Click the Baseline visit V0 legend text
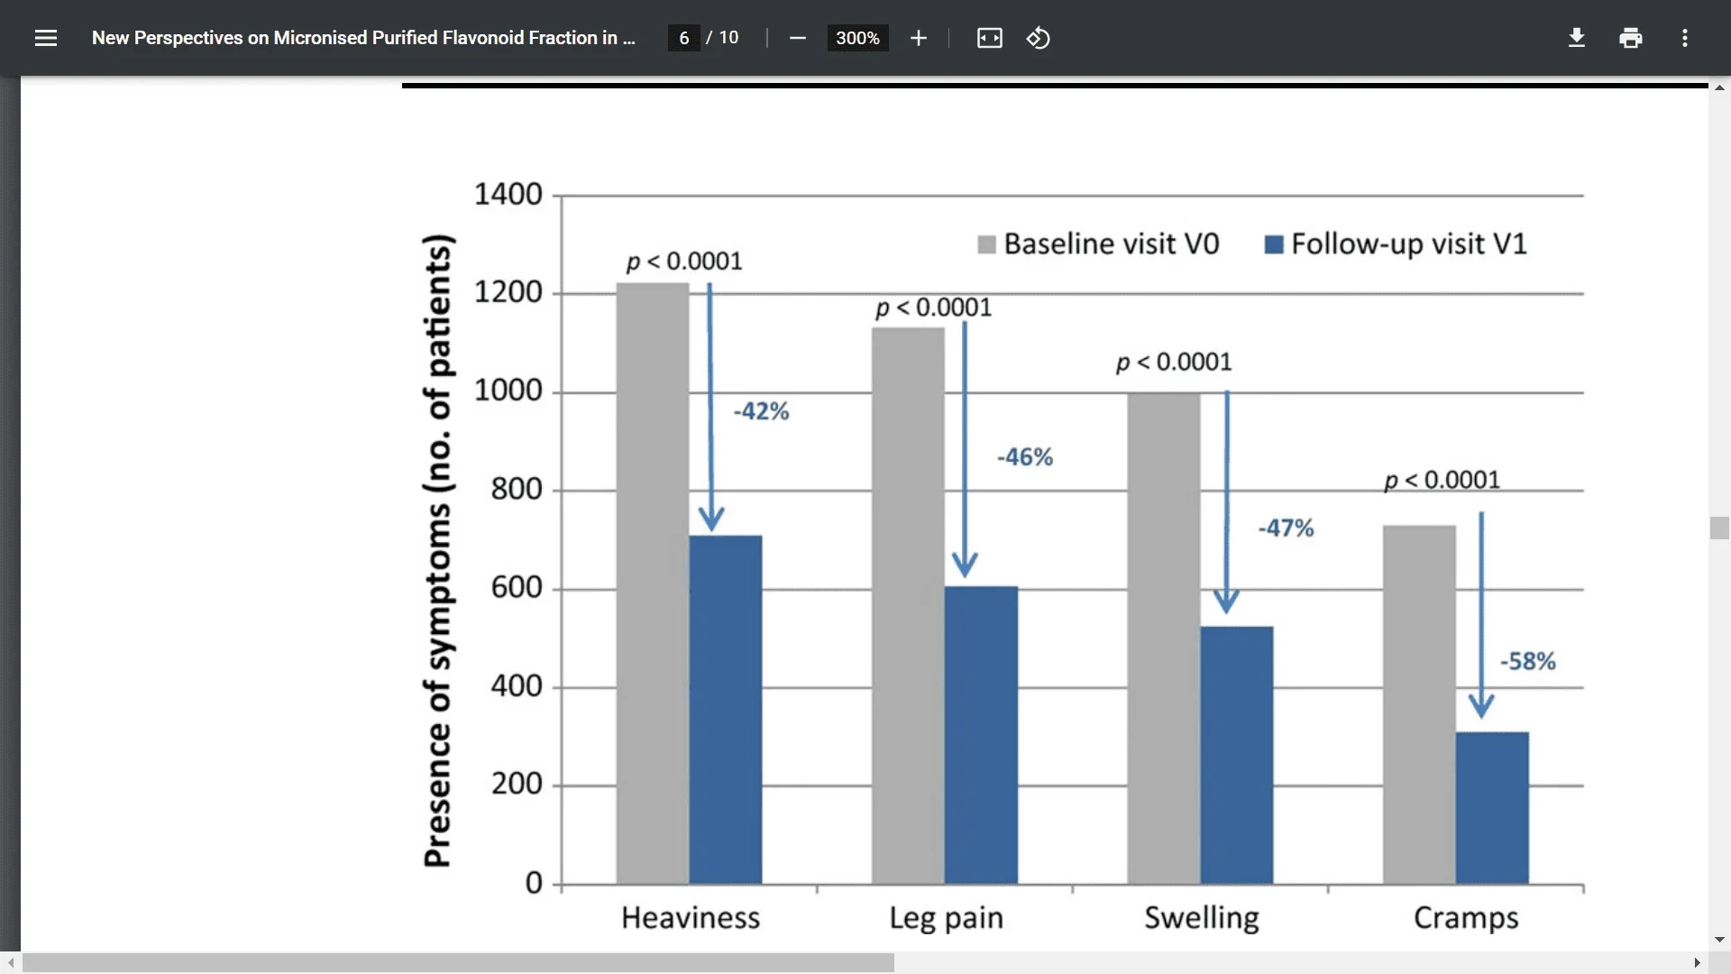The image size is (1731, 974). (1112, 244)
